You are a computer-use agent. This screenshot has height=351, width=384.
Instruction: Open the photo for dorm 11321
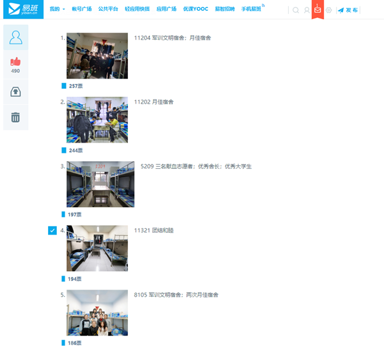97,248
